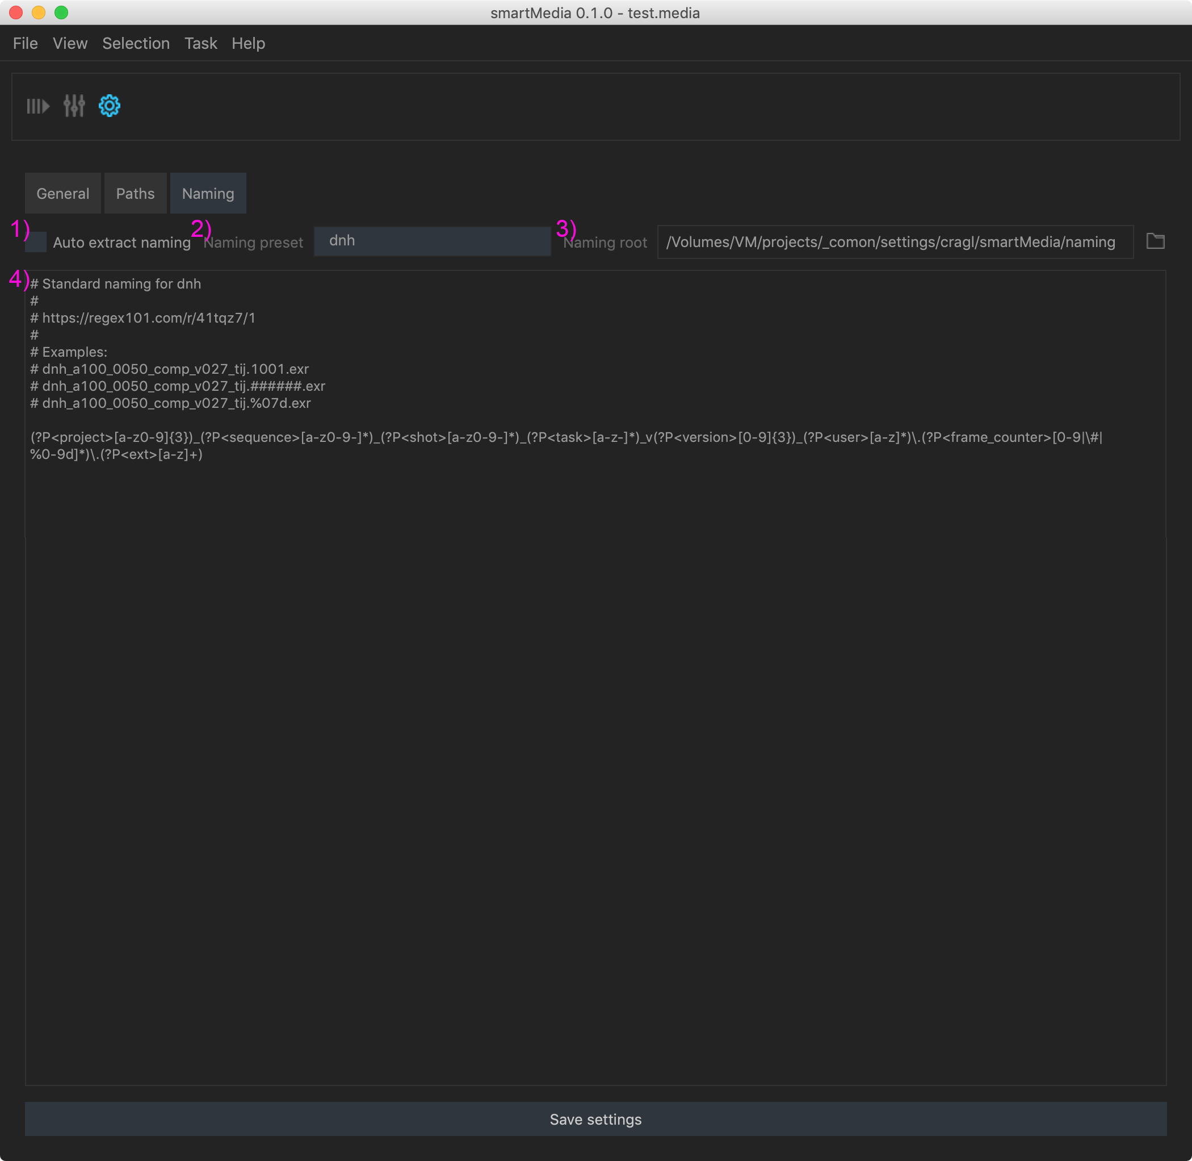Click folder icon to browse naming root
Screen dimensions: 1192x1161
point(1155,241)
